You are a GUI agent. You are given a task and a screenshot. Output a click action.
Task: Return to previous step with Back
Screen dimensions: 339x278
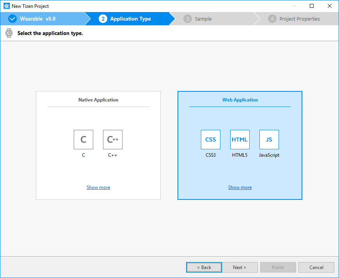tap(204, 267)
